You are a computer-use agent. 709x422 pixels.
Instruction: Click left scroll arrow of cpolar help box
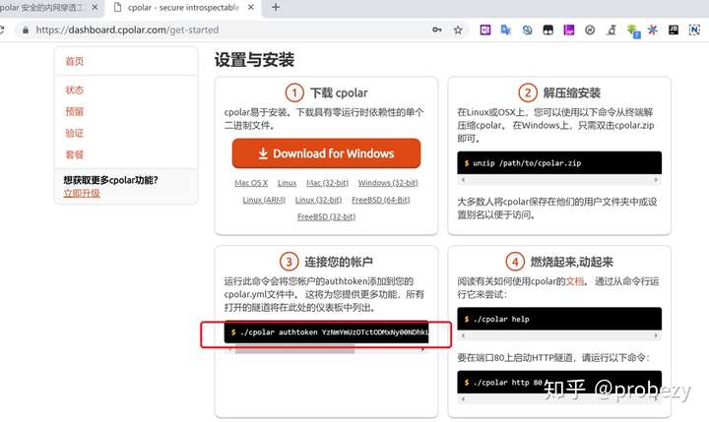point(463,335)
